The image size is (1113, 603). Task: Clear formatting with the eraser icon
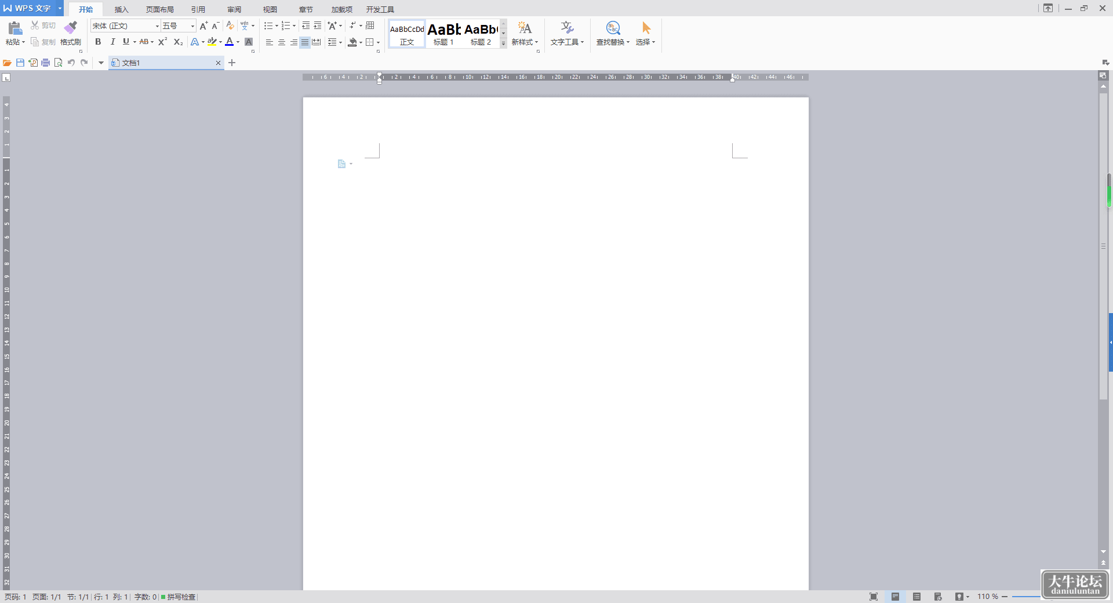click(x=230, y=26)
